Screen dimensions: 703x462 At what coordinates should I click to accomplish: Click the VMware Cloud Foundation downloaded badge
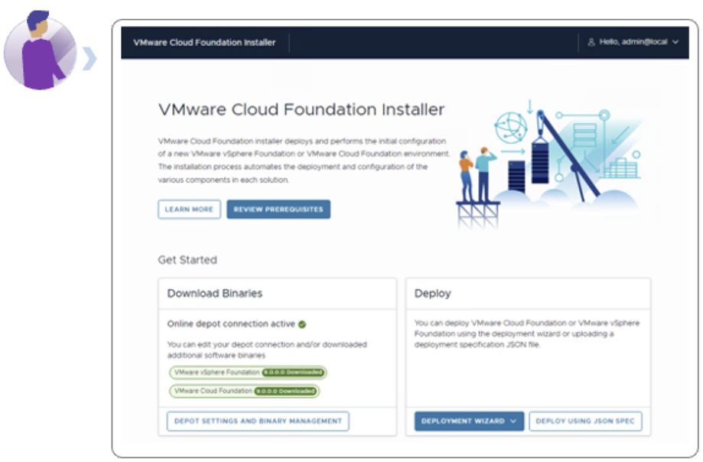tap(245, 391)
